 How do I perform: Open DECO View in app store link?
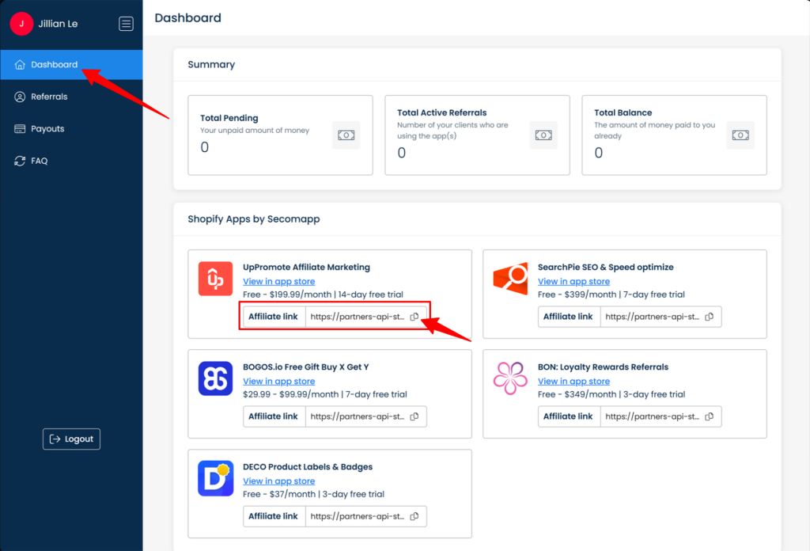click(x=279, y=481)
